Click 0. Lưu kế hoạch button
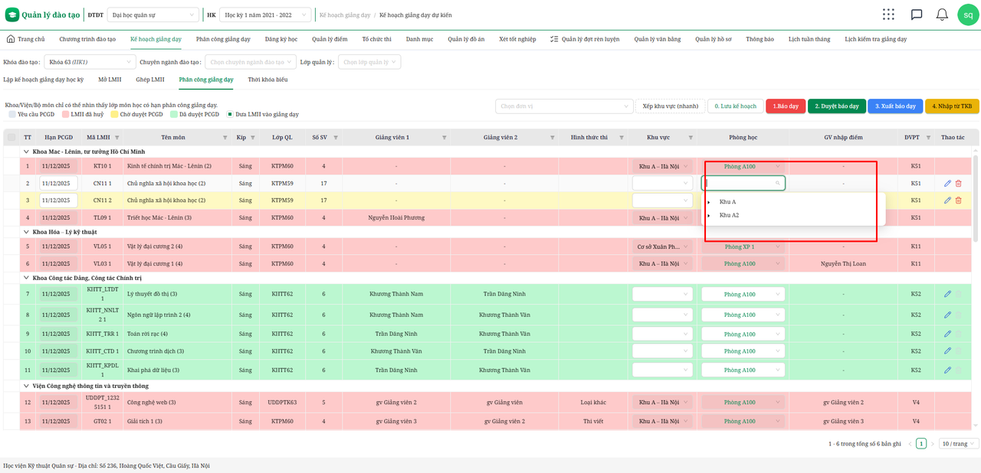The height and width of the screenshot is (473, 981). 735,106
